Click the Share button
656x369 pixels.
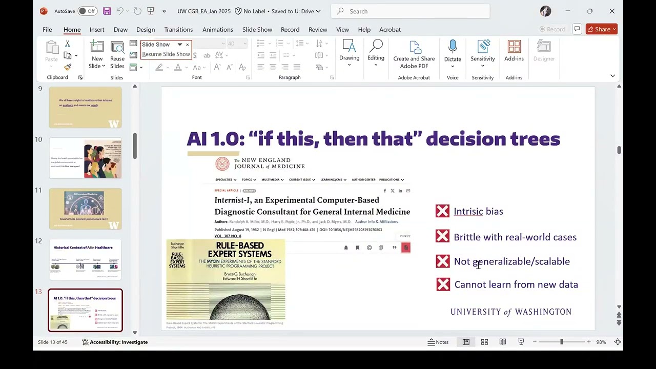pos(602,29)
